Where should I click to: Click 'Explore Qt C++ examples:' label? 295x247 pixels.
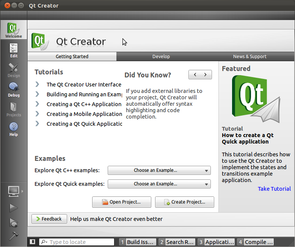(x=67, y=170)
